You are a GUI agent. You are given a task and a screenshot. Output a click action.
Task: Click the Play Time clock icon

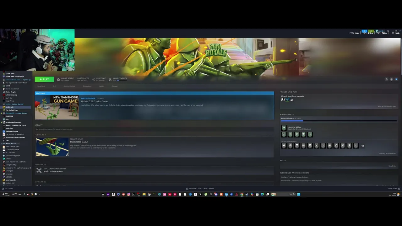(94, 79)
